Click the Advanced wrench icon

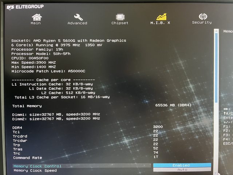click(x=78, y=17)
